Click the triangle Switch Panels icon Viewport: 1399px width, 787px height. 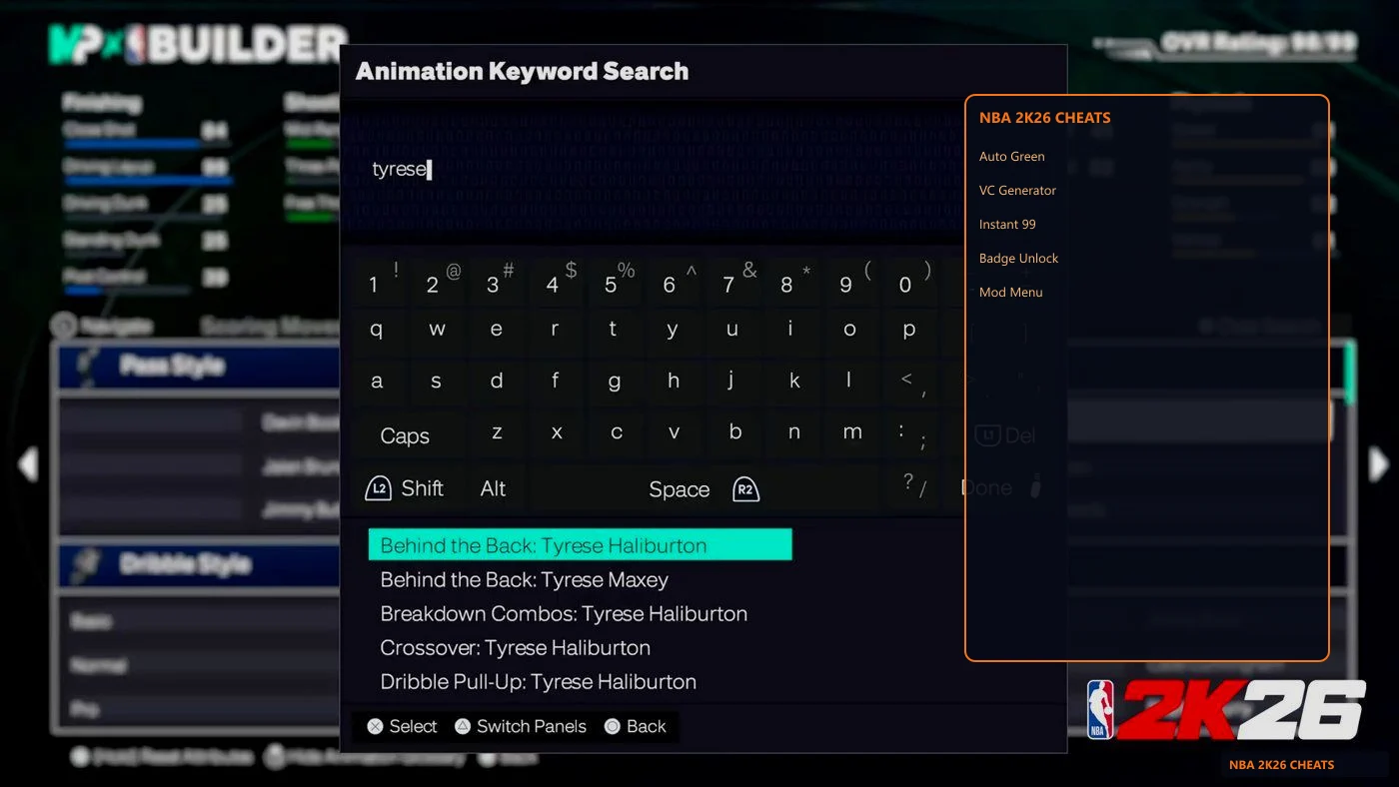(x=463, y=727)
